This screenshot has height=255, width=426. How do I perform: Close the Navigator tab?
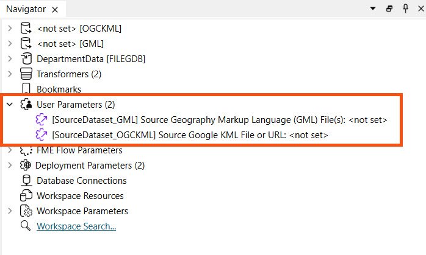[54, 10]
